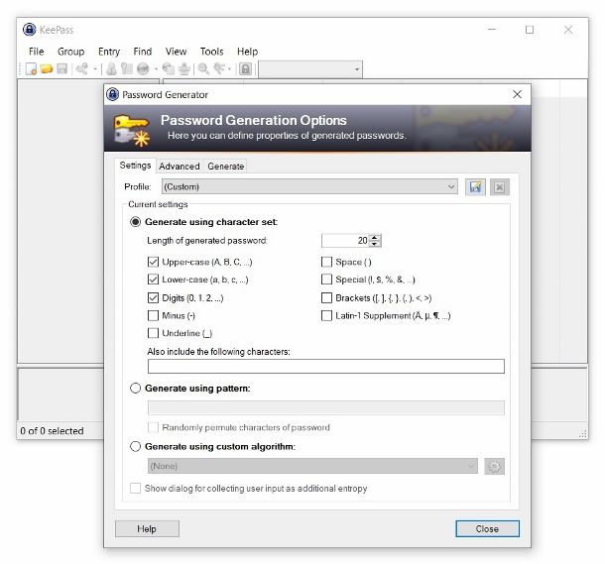
Task: Select Generate using character set radio
Action: [136, 222]
